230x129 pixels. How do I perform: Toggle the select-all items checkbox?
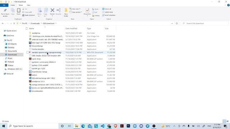click(x=27, y=29)
